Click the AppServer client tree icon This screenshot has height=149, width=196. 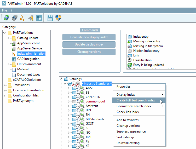point(14,43)
